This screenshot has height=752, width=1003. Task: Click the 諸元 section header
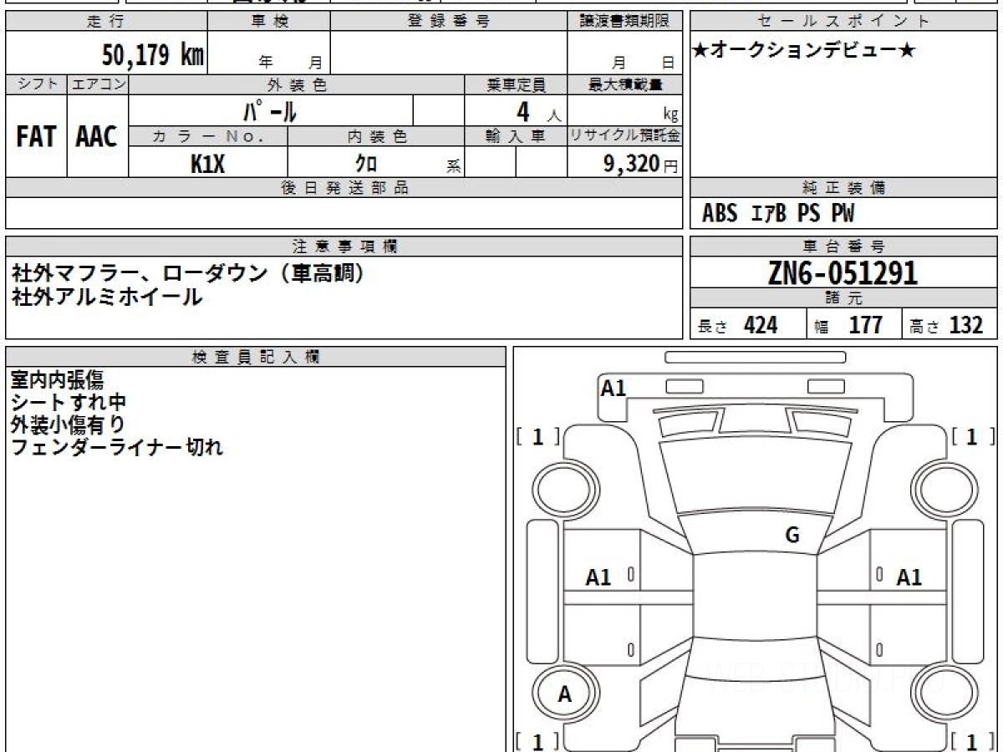point(843,298)
